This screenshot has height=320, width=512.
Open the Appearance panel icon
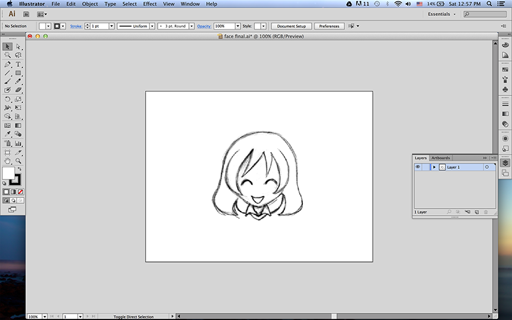pyautogui.click(x=505, y=139)
